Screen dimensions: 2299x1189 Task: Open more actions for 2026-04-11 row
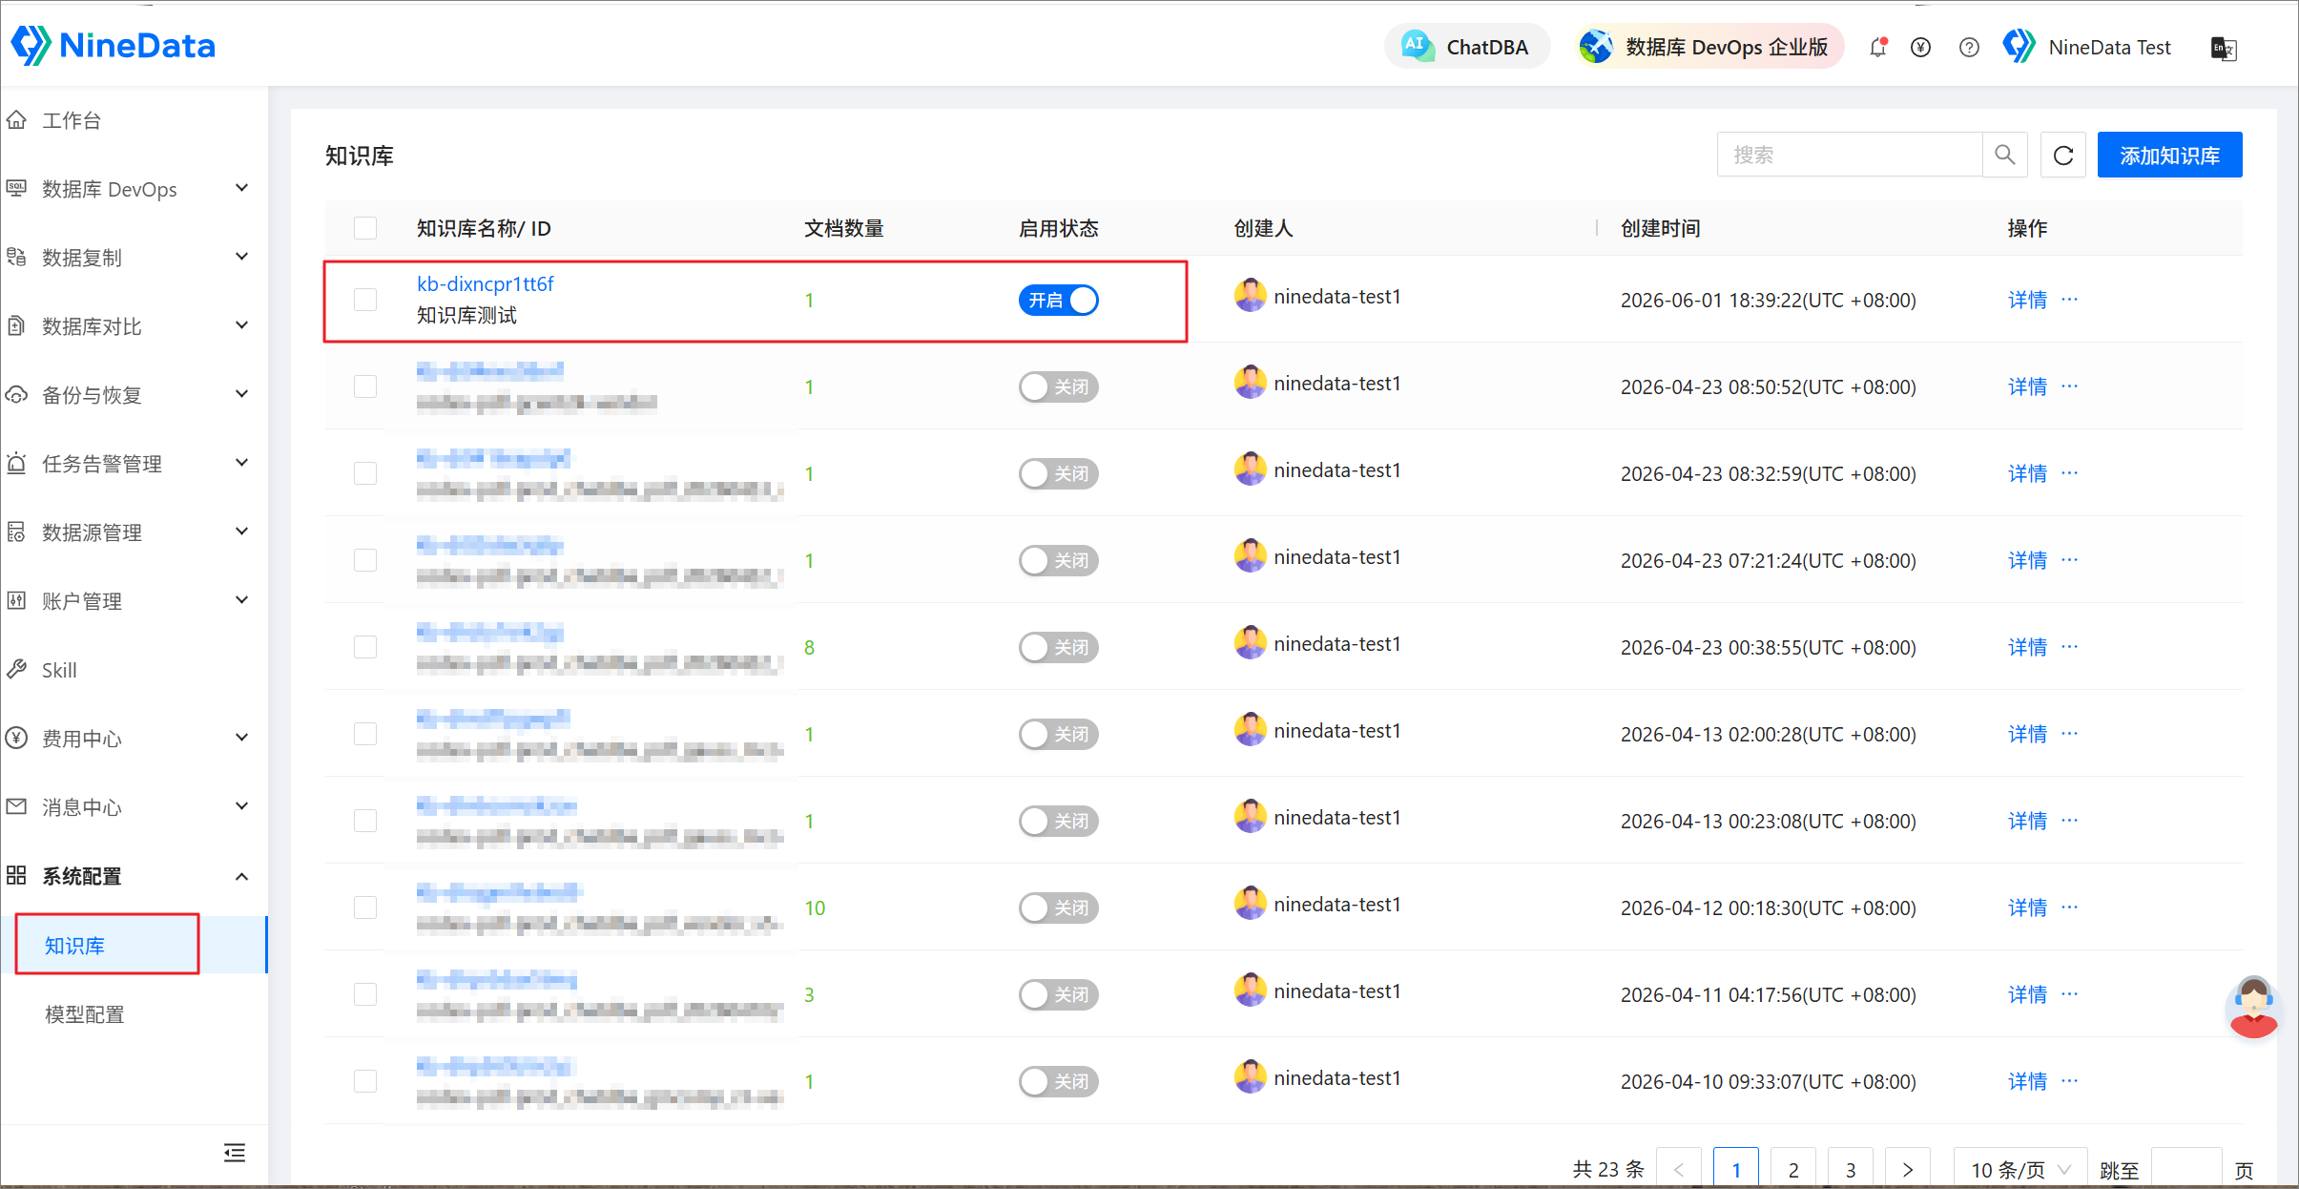point(2069,994)
